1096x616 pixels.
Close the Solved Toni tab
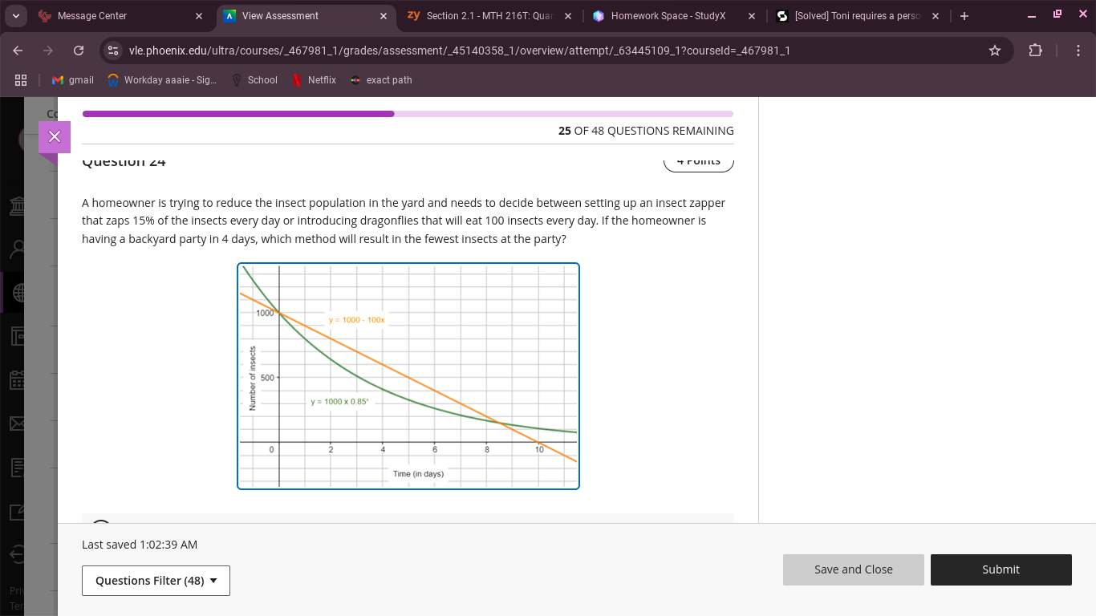coord(936,16)
